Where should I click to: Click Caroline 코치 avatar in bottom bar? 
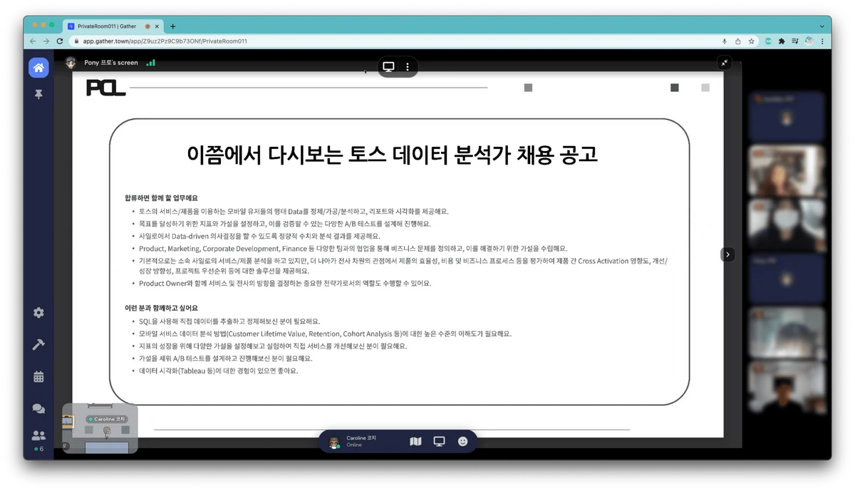click(x=334, y=442)
